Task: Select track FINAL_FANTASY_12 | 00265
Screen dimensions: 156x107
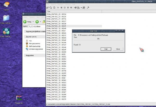Action: (x=56, y=87)
